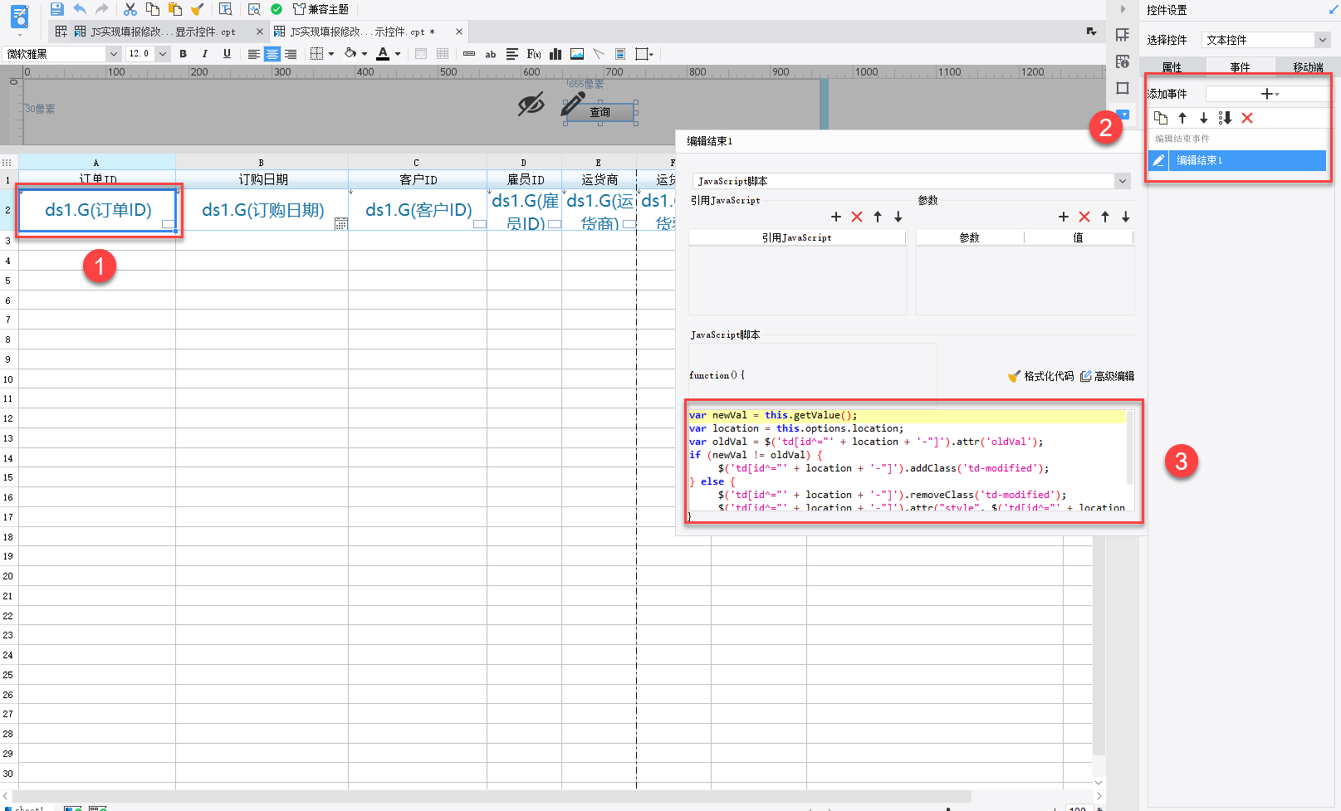The width and height of the screenshot is (1341, 811).
Task: Open the 事件 tab in widget settings
Action: [x=1240, y=67]
